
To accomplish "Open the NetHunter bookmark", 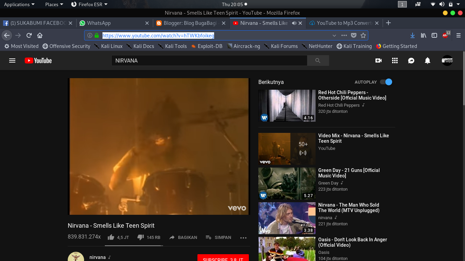I will click(317, 46).
